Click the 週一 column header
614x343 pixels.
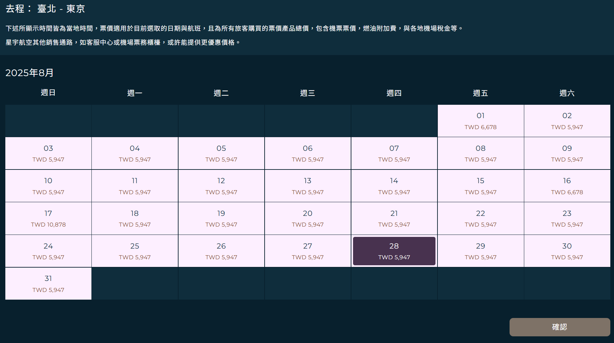[x=135, y=93]
